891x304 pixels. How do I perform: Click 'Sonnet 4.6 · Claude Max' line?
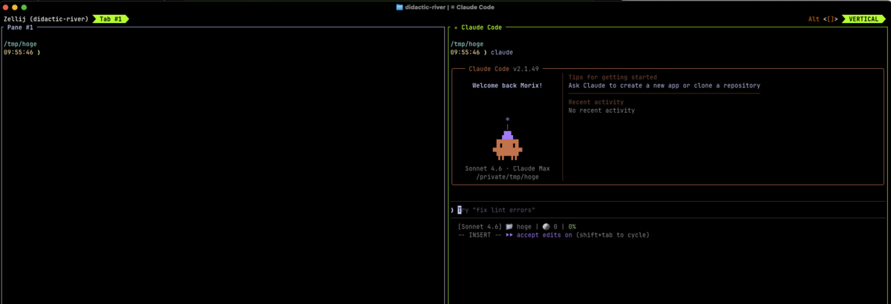(x=507, y=169)
